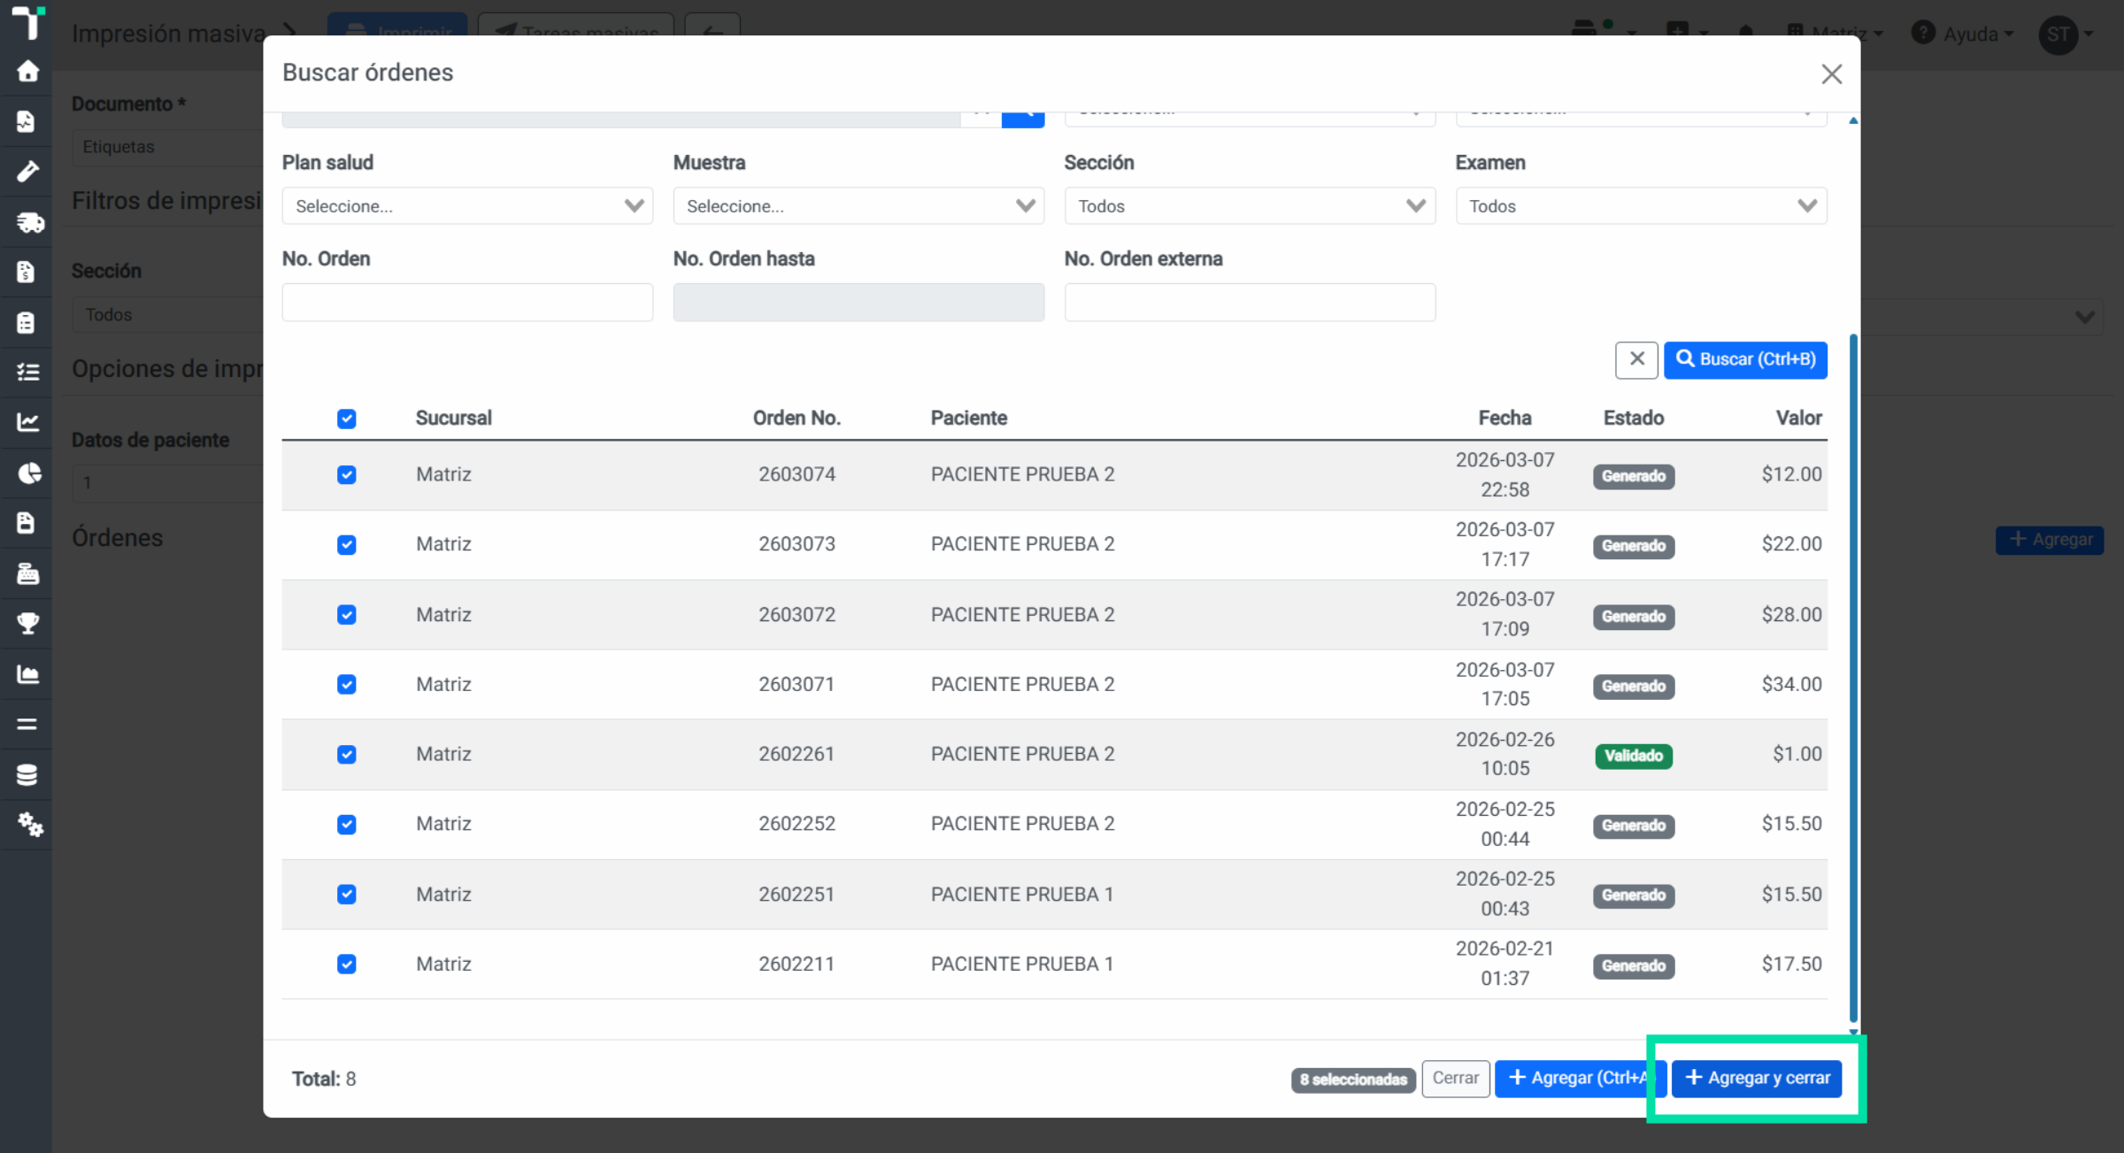The width and height of the screenshot is (2124, 1153).
Task: Click the $34.00 value cell
Action: [x=1791, y=684]
